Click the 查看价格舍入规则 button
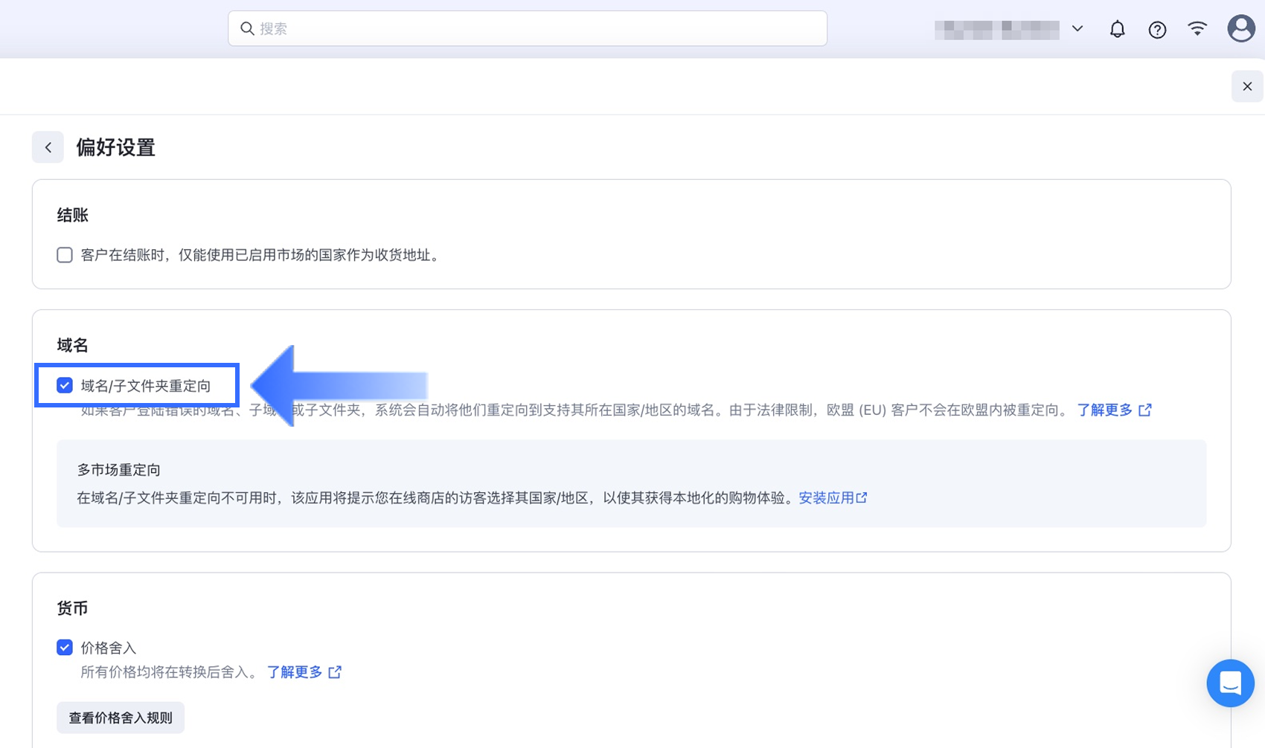Image resolution: width=1265 pixels, height=748 pixels. click(120, 717)
